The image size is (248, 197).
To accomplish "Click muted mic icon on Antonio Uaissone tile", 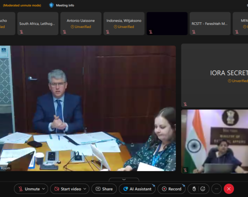I will tap(65, 32).
